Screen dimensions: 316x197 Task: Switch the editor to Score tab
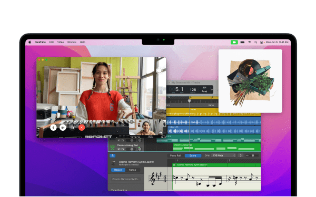tap(193, 155)
